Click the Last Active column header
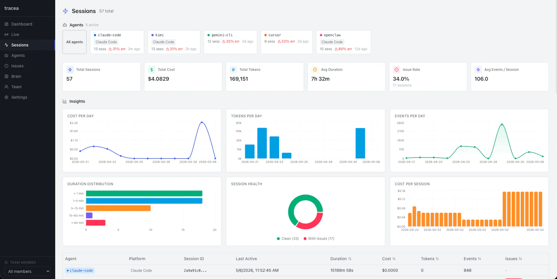The image size is (557, 279). 246,259
